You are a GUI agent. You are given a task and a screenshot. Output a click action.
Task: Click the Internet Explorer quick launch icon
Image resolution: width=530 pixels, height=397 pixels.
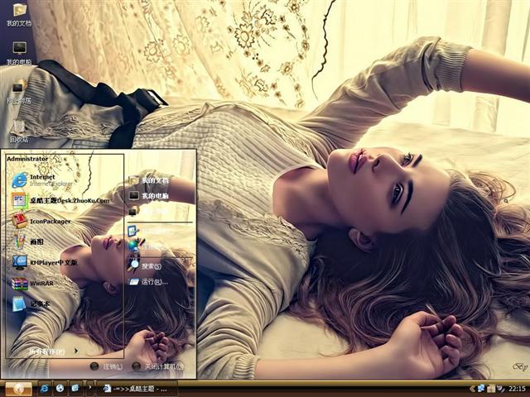pyautogui.click(x=45, y=388)
